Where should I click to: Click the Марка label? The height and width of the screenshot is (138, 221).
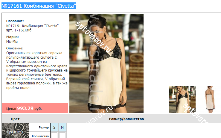pyautogui.click(x=12, y=37)
